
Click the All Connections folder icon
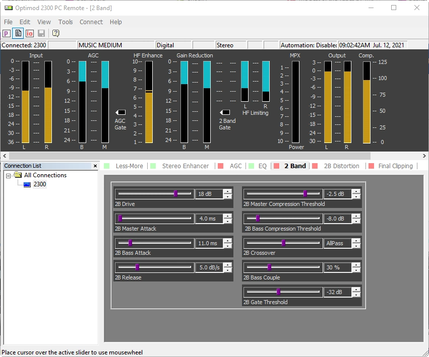(18, 175)
